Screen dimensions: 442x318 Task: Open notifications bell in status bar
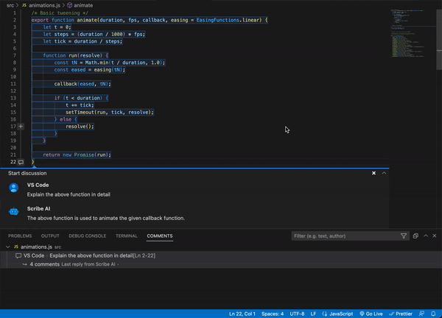(x=433, y=314)
